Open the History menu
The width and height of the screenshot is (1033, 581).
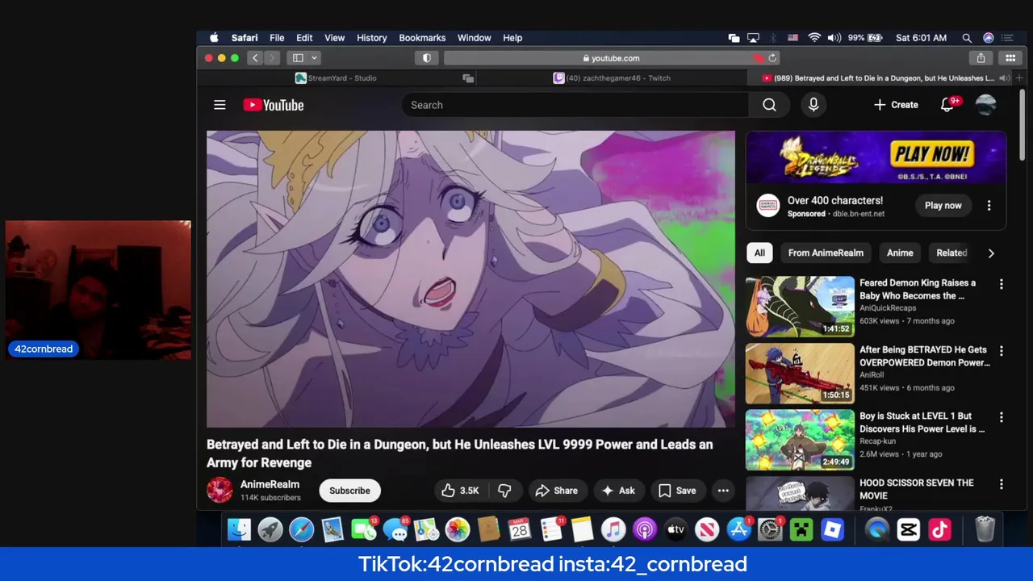[x=372, y=38]
